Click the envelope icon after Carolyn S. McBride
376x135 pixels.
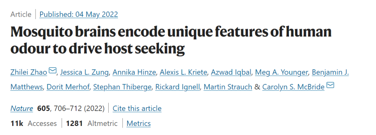[330, 85]
